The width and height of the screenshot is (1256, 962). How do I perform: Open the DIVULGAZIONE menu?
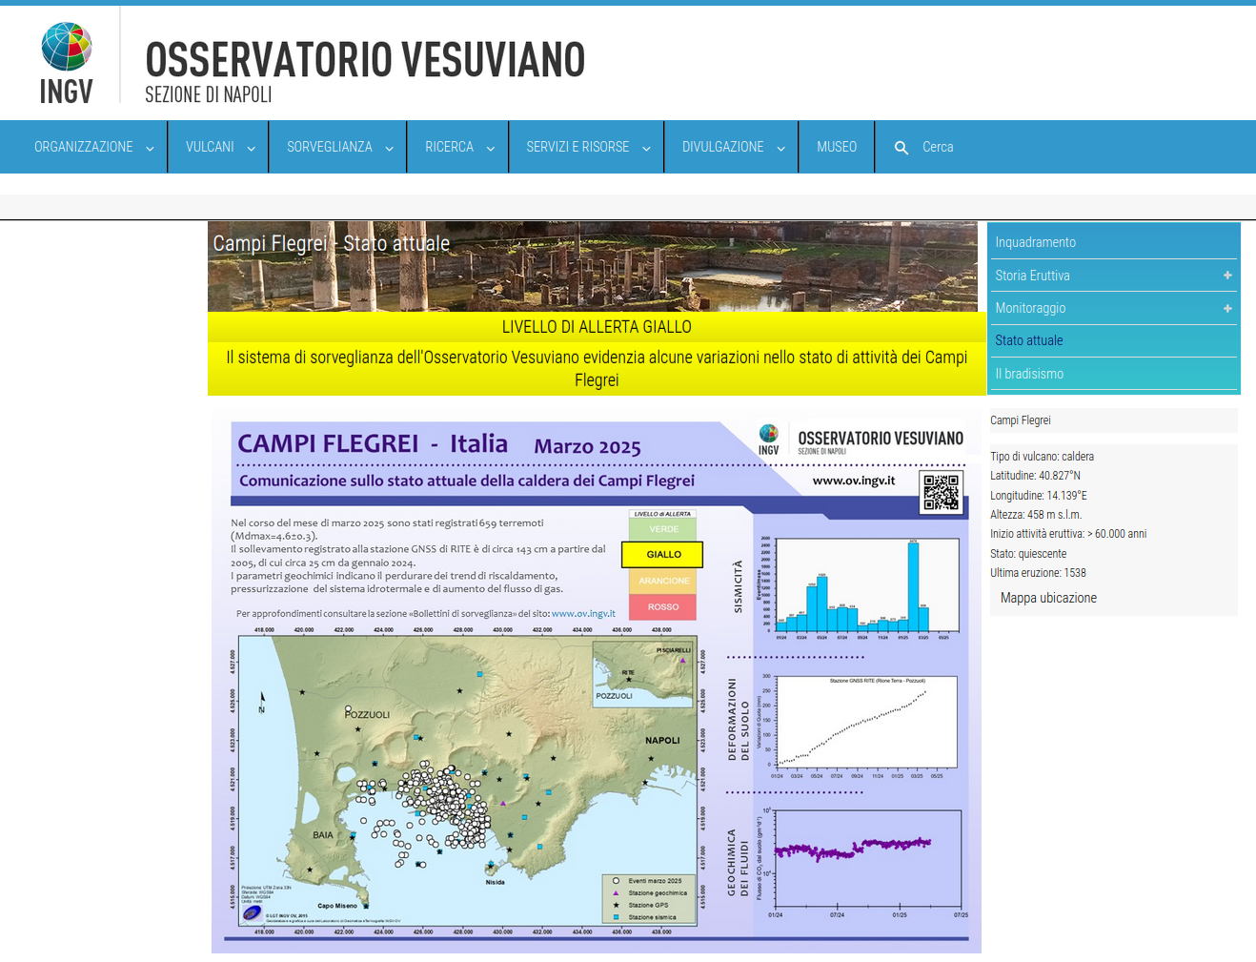(722, 147)
